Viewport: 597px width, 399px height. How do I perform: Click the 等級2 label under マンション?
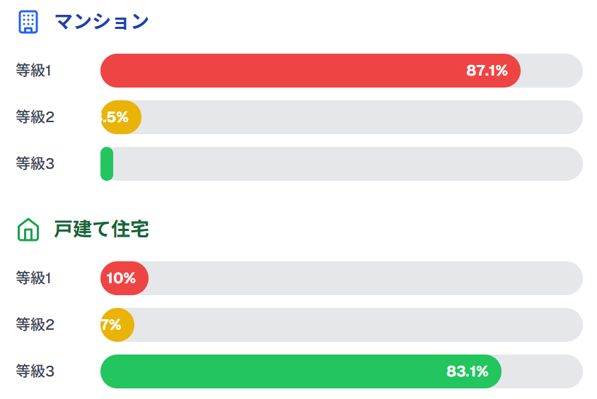click(x=35, y=117)
